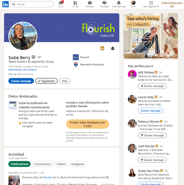This screenshot has height=185, width=184.
Task: Open Will Fitchew profile name
Action: tap(146, 73)
